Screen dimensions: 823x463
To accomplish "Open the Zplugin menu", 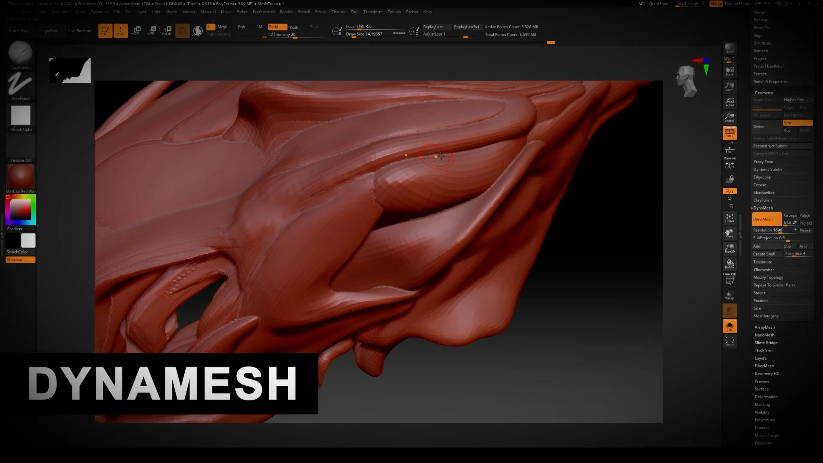I will [x=394, y=12].
